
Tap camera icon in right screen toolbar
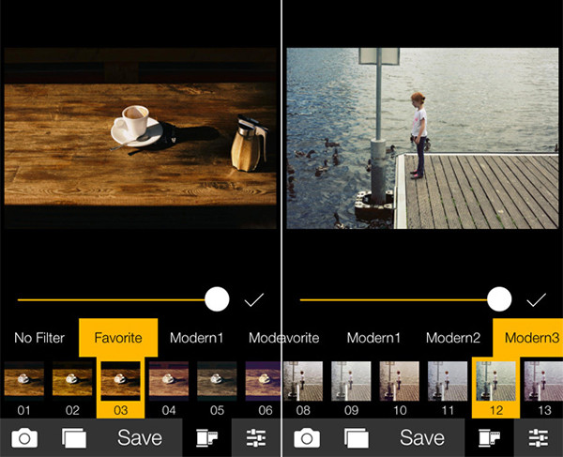307,437
